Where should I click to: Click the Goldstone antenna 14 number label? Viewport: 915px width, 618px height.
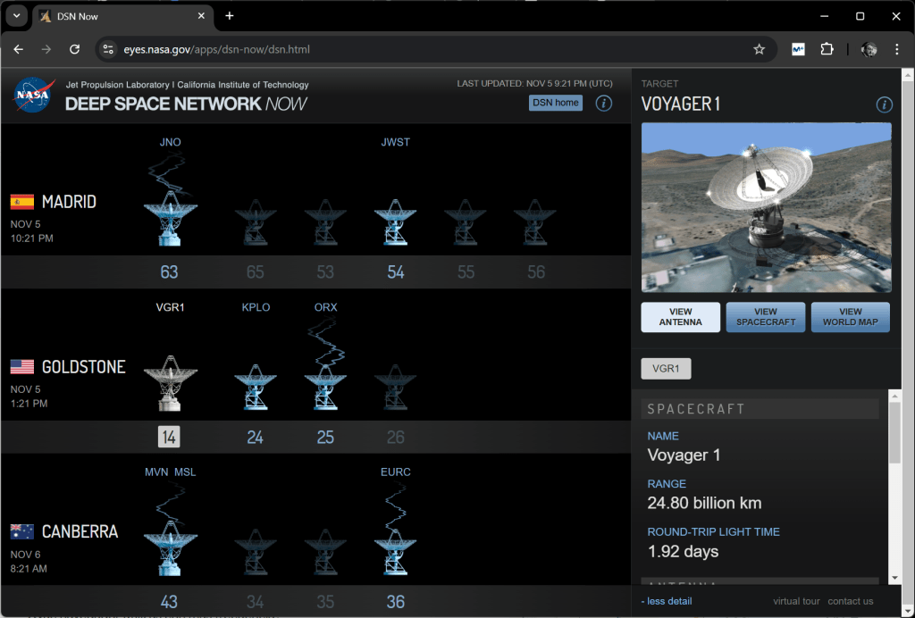(x=170, y=437)
